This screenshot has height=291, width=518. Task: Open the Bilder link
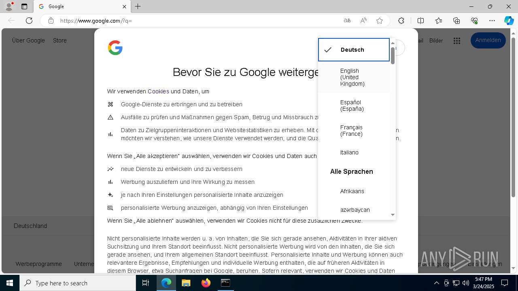coord(436,40)
